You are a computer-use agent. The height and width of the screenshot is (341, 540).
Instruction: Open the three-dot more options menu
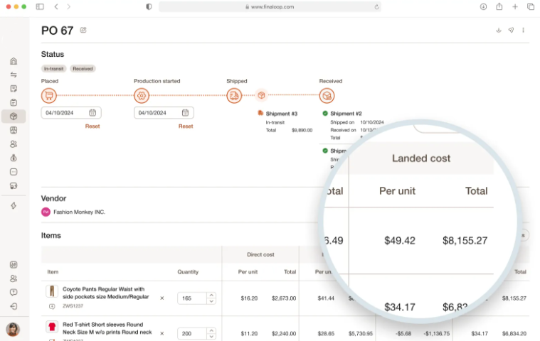point(524,30)
